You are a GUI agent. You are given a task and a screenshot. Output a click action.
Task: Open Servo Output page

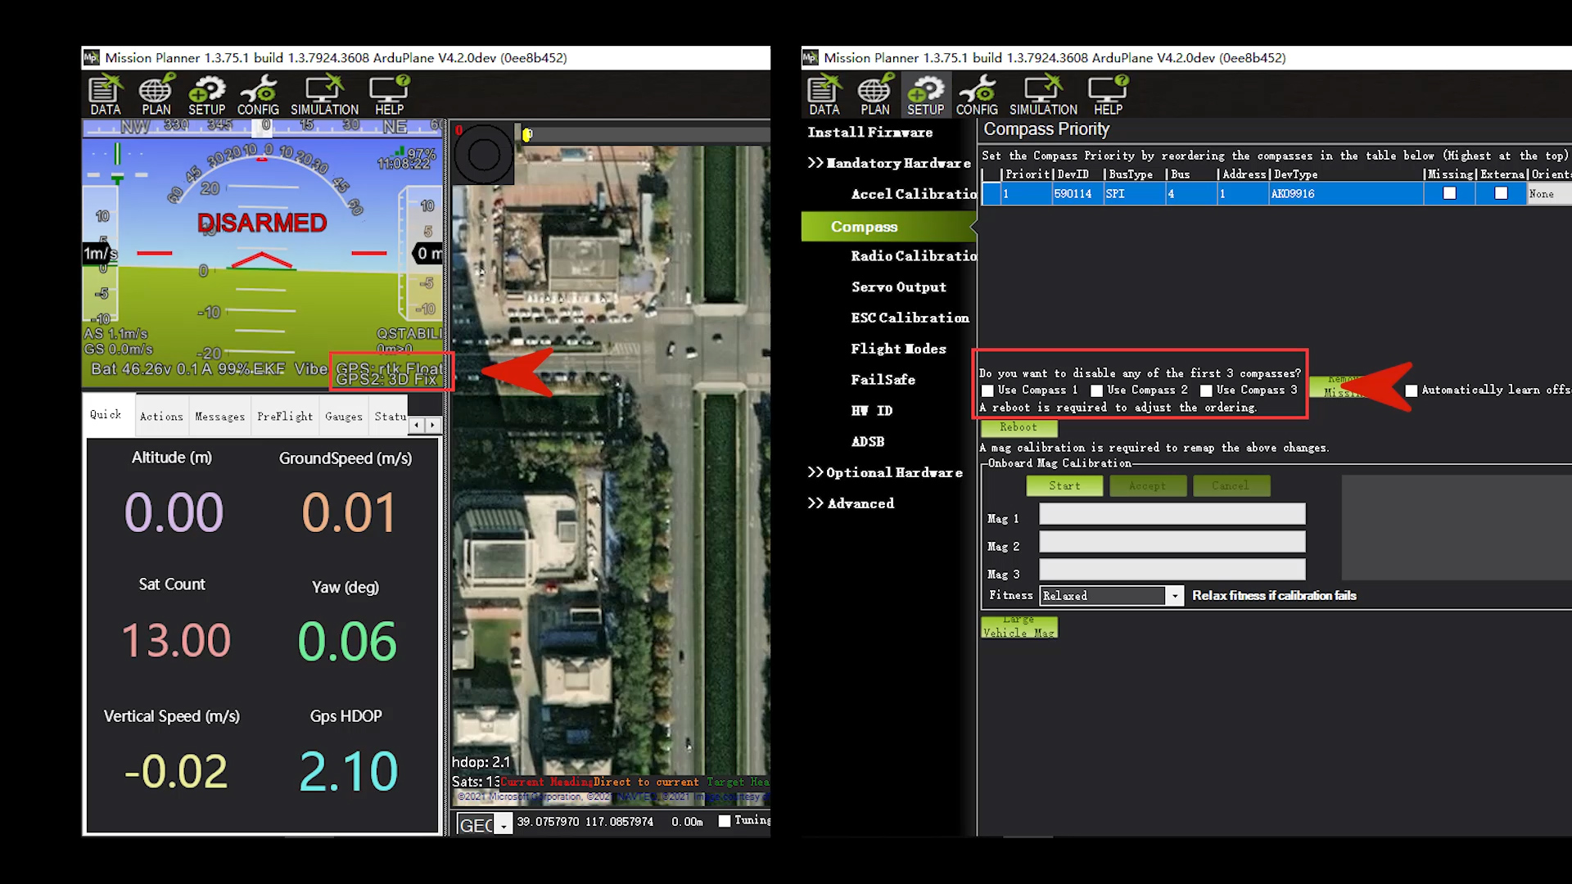pos(898,287)
